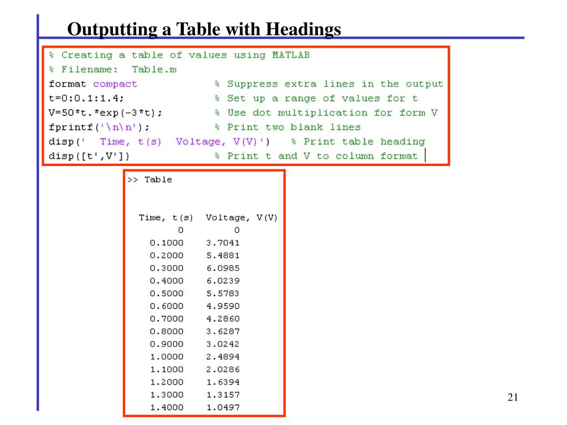Viewport: 567px width, 425px height.
Task: Click the time value 1.2000
Action: click(167, 382)
